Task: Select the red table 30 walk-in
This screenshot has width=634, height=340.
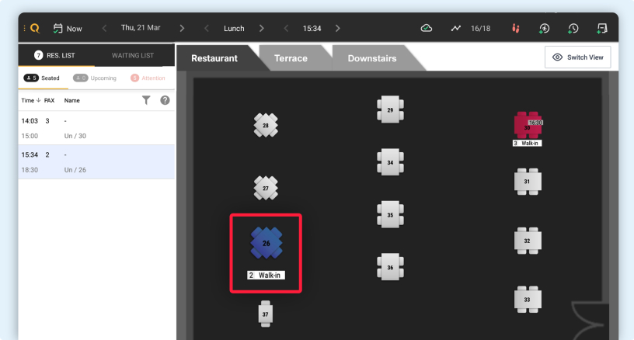Action: [527, 127]
